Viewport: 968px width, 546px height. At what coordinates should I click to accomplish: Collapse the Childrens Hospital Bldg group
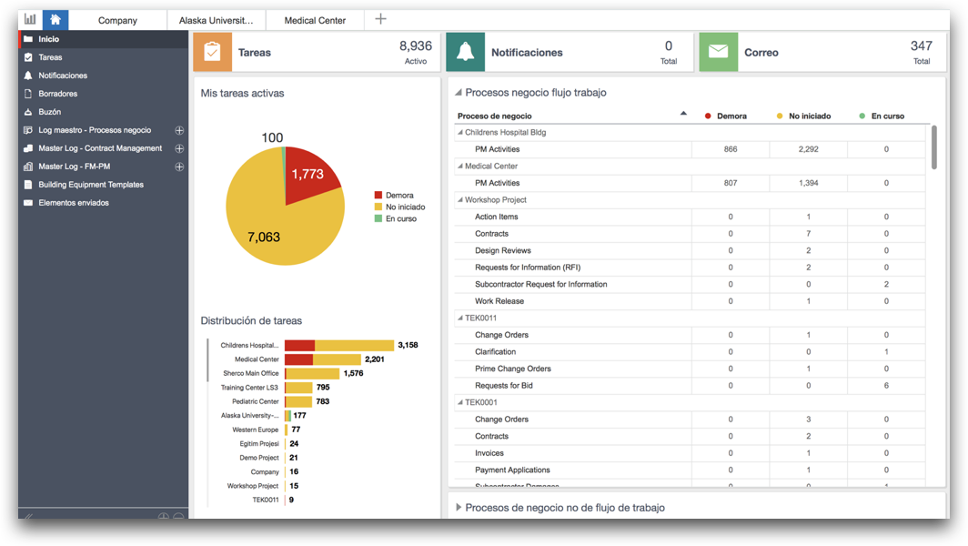pyautogui.click(x=459, y=133)
